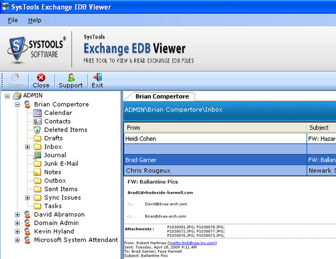336x259 pixels.
Task: Click the Domain Admin user icon
Action: (27, 223)
